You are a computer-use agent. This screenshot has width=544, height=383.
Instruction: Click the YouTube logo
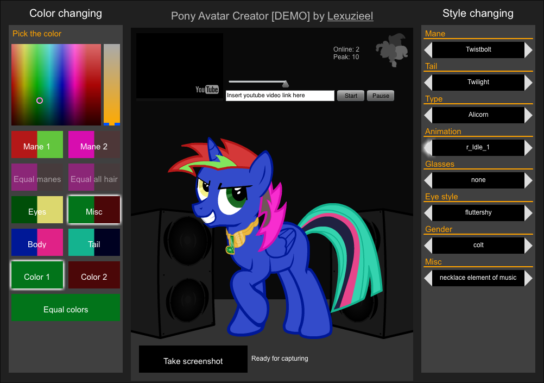coord(207,89)
